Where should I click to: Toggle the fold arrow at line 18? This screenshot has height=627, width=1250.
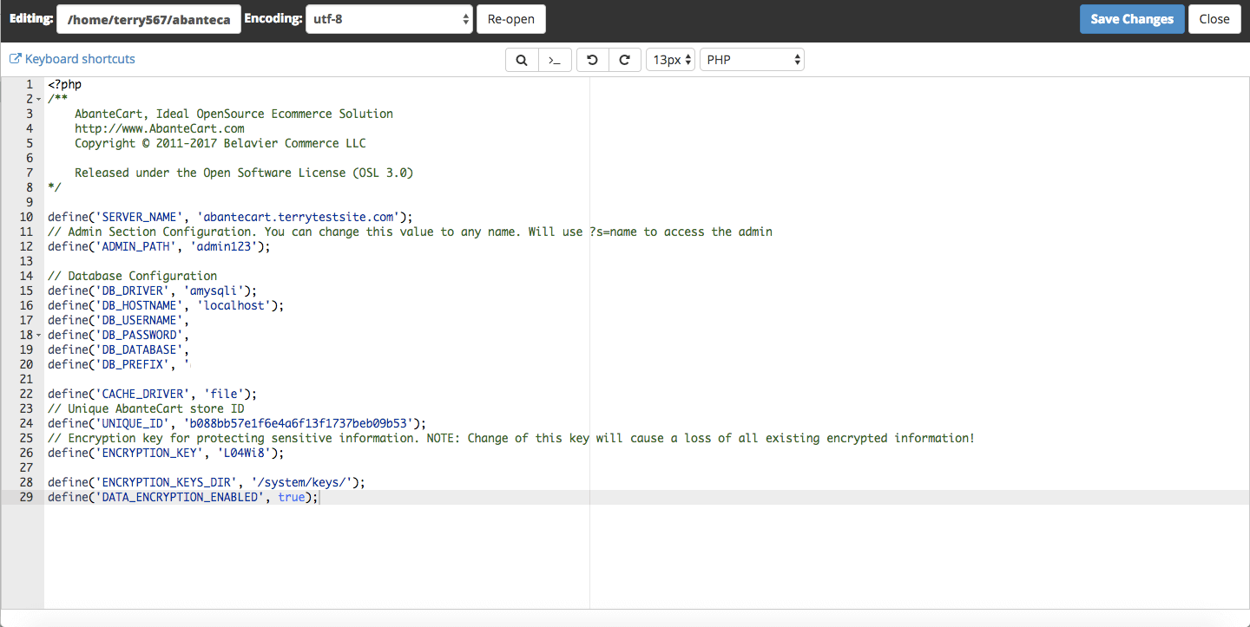coord(38,335)
